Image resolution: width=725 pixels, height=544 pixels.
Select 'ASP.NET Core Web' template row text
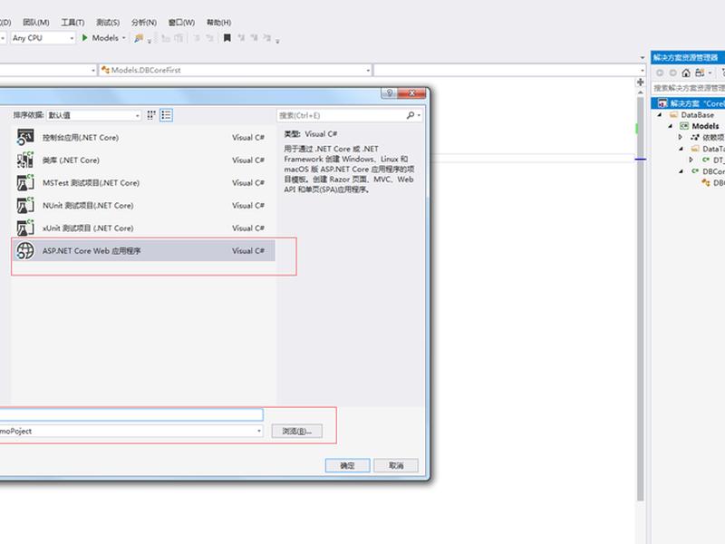tap(92, 251)
